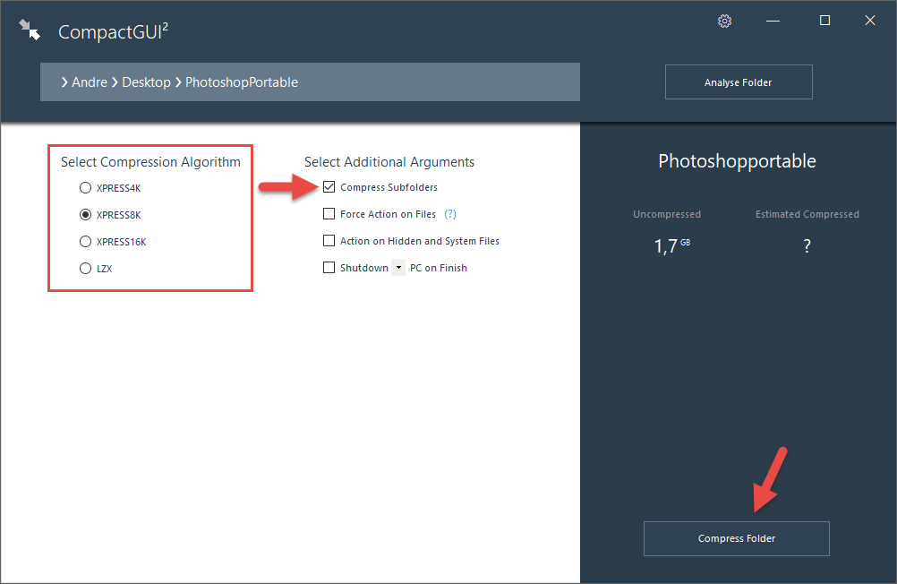
Task: Open the settings gear icon
Action: [x=724, y=21]
